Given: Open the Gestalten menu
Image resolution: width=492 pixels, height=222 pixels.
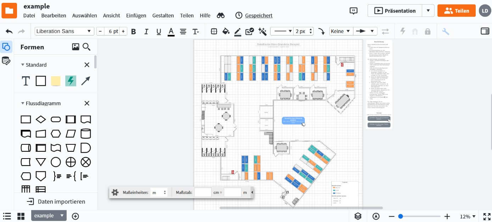Looking at the screenshot, I should click(163, 16).
